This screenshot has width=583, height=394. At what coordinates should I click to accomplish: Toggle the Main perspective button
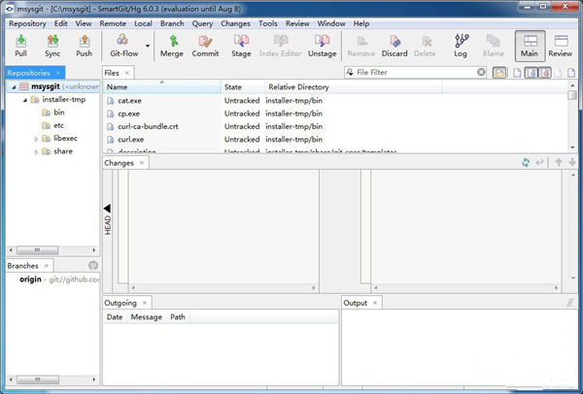529,45
